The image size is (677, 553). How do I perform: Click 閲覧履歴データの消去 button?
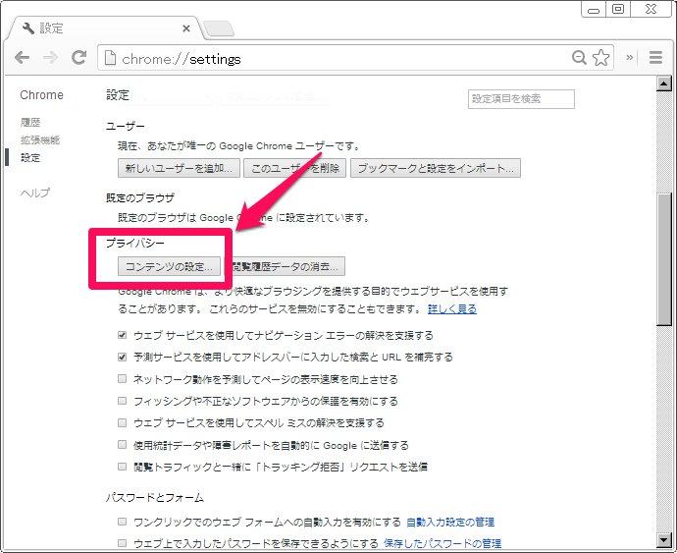pyautogui.click(x=285, y=266)
